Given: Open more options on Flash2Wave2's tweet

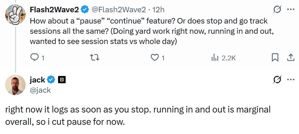Looking at the screenshot, I should coord(291,9).
